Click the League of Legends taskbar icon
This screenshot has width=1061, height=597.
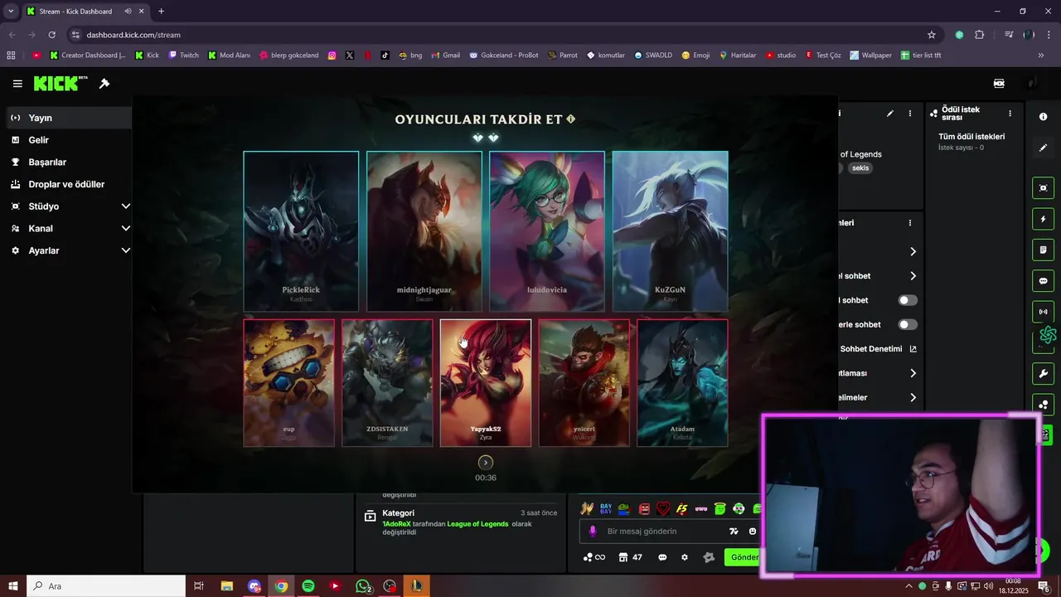[417, 586]
